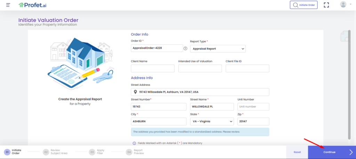Open the user profile avatar
Screen dimensions: 356x159
click(x=343, y=5)
